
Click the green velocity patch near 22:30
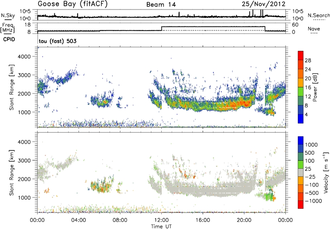coord(269,196)
